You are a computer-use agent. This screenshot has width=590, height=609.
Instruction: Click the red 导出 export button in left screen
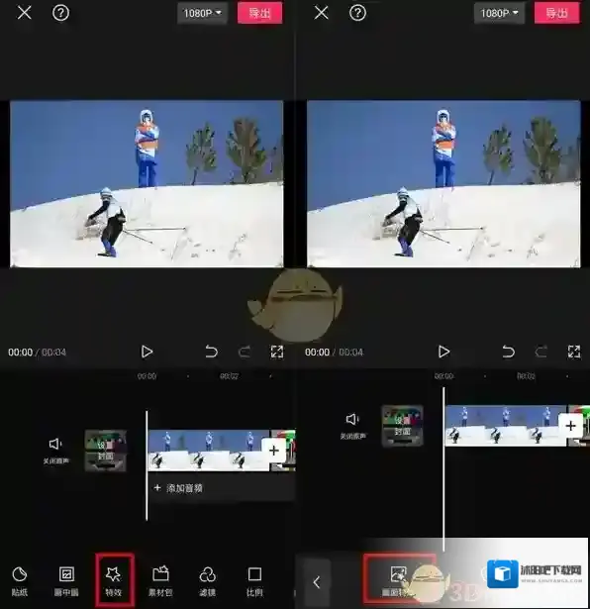pos(259,13)
